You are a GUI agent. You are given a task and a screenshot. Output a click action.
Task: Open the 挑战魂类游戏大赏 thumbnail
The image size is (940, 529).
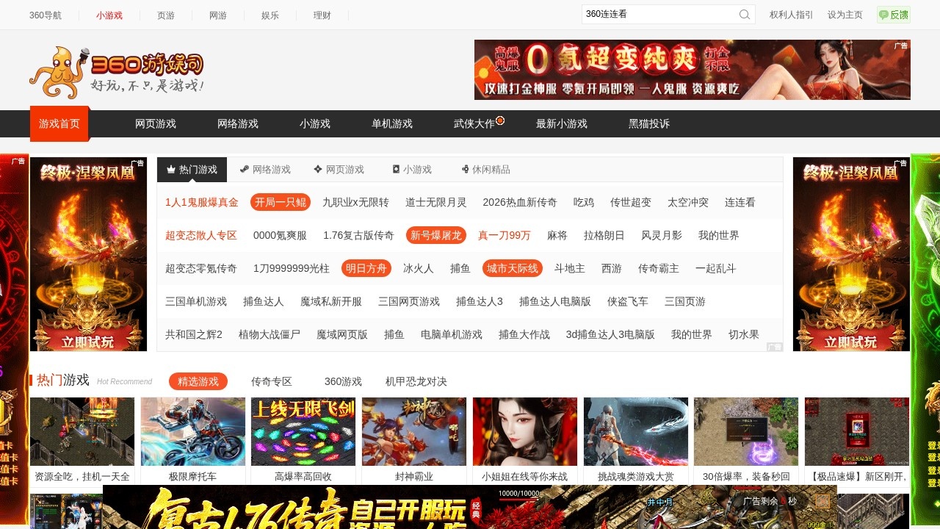636,432
